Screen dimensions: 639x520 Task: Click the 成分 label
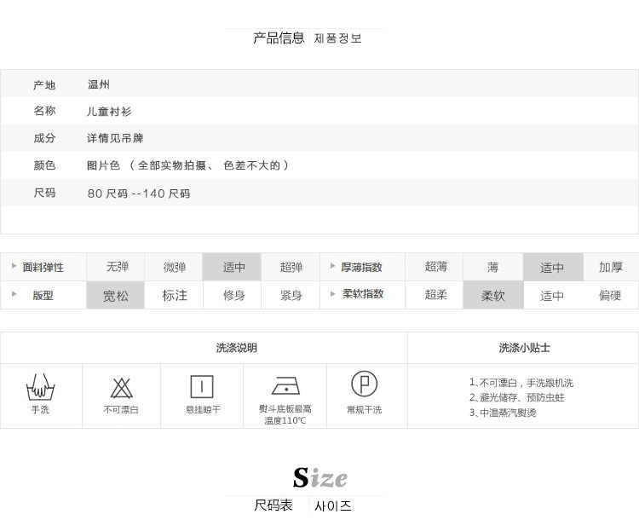44,138
